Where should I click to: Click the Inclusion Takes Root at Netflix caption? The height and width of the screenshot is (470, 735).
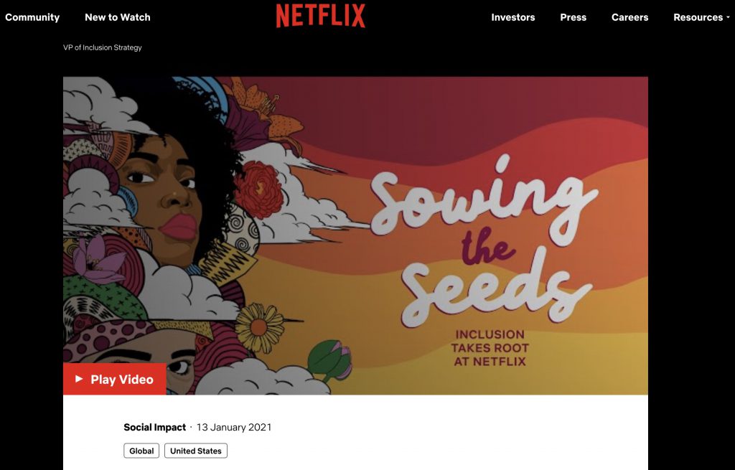[x=490, y=348]
